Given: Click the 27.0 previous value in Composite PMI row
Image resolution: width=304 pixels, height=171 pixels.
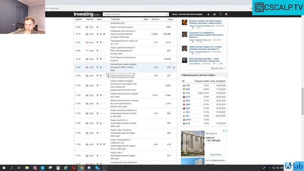Looking at the screenshot, I should (169, 67).
